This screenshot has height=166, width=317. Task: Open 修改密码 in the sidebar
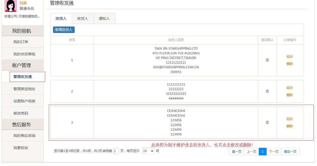click(21, 113)
